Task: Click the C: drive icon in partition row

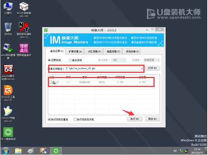Action: (x=55, y=83)
